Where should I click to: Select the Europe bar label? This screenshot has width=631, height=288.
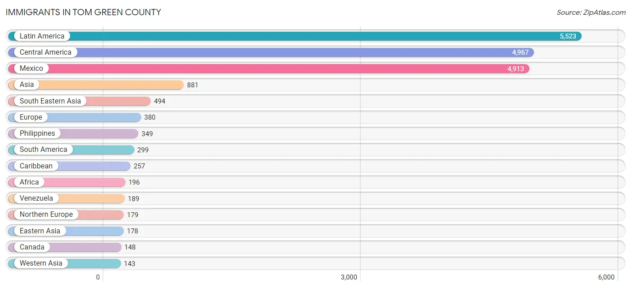31,117
